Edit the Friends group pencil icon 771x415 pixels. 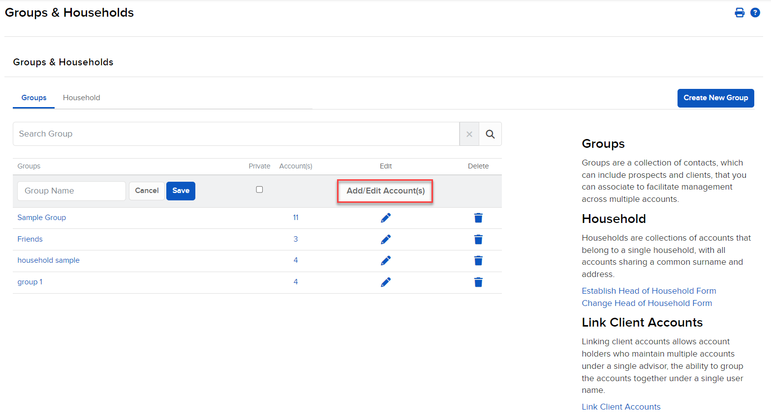386,239
